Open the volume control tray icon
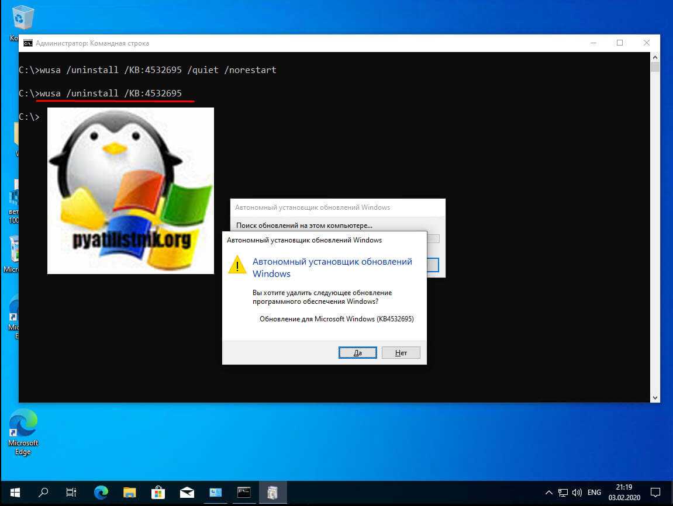Screen dimensions: 673x506 [x=577, y=492]
